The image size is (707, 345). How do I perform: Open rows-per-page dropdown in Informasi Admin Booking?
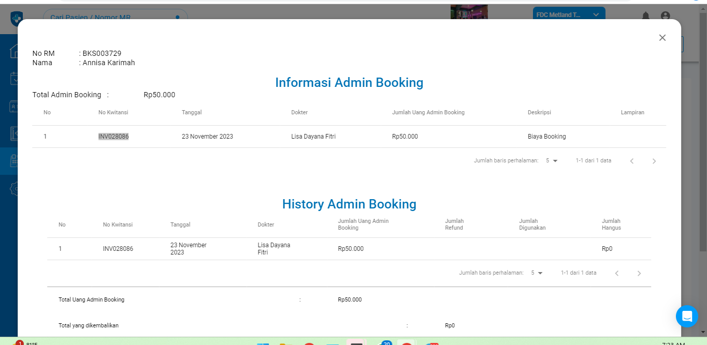pos(552,161)
